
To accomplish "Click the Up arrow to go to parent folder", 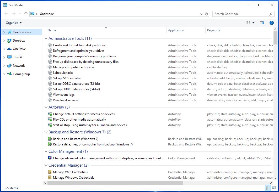I will 25,14.
